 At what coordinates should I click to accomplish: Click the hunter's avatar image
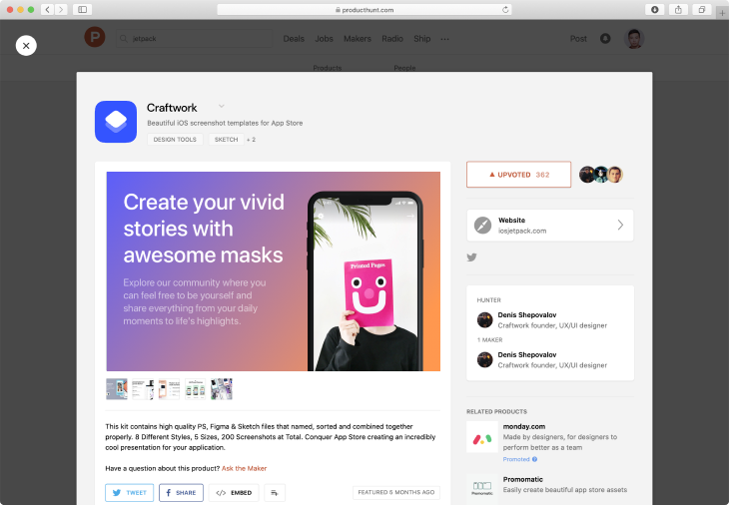(x=485, y=320)
